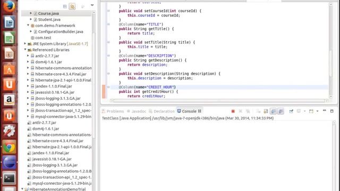This screenshot has height=191, width=340.
Task: Select lower dom4j-1.6.1.jar file entry
Action: [x=46, y=128]
